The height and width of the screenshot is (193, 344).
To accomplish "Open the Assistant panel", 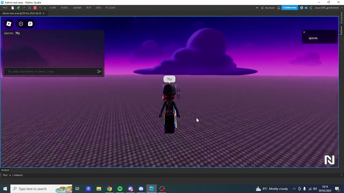I will point(268,8).
